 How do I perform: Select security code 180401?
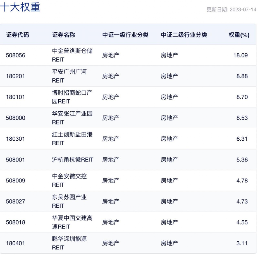[15, 243]
